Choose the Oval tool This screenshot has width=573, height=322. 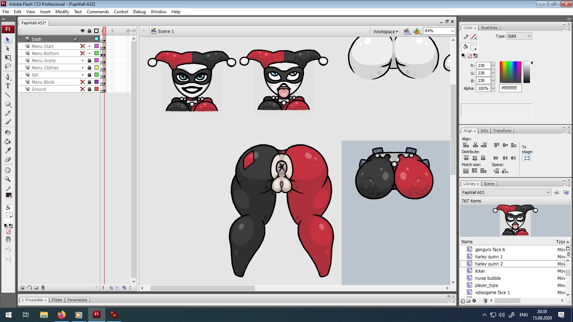tap(8, 104)
